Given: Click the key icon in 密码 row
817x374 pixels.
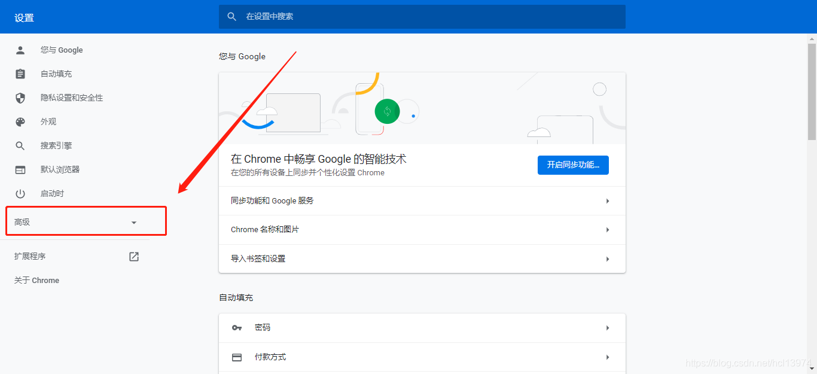Looking at the screenshot, I should pyautogui.click(x=237, y=328).
